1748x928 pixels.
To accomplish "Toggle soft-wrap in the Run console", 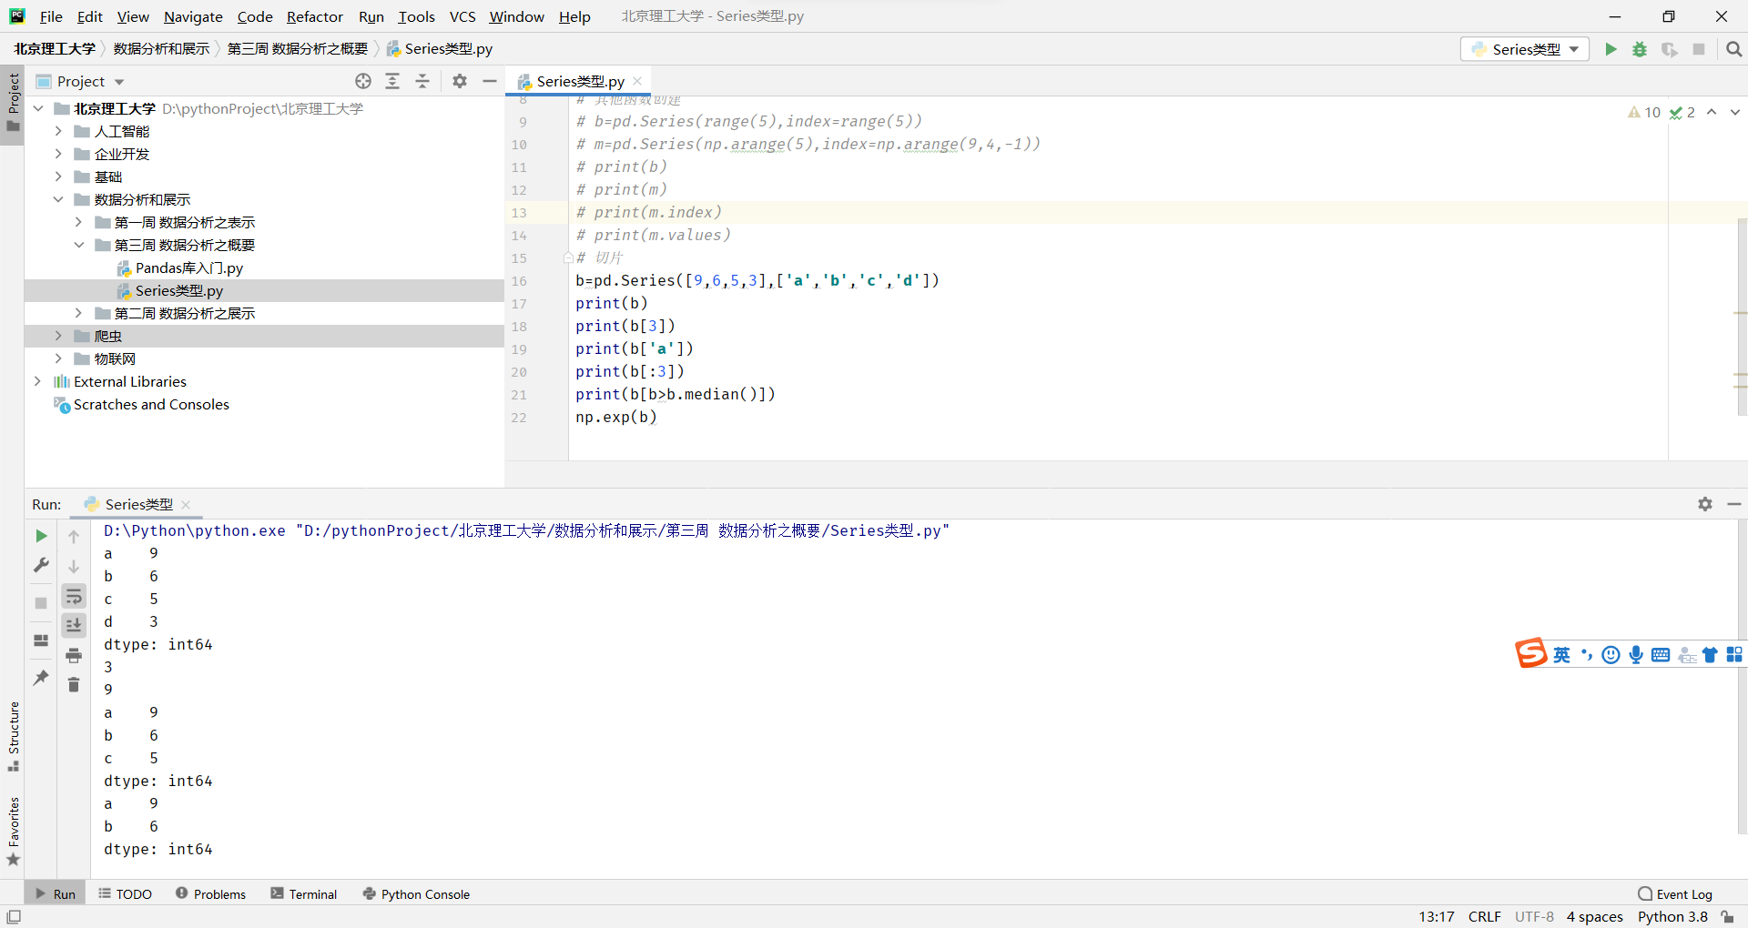I will 74,596.
